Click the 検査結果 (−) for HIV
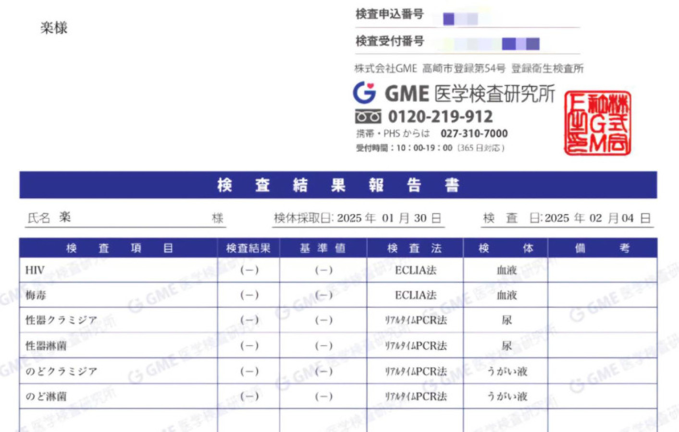This screenshot has height=432, width=679. [249, 270]
